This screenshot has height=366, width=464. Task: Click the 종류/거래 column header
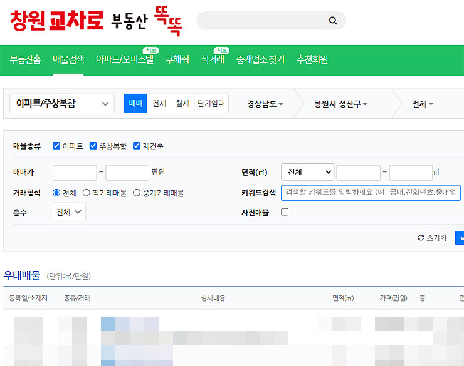tap(77, 298)
